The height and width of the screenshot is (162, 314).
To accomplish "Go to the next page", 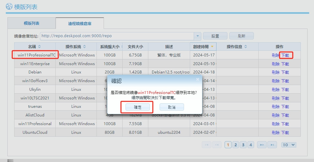I will tap(262, 145).
